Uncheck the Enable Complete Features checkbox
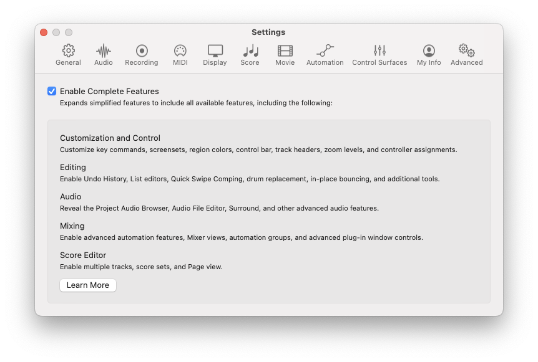Viewport: 538px width, 362px height. [52, 91]
